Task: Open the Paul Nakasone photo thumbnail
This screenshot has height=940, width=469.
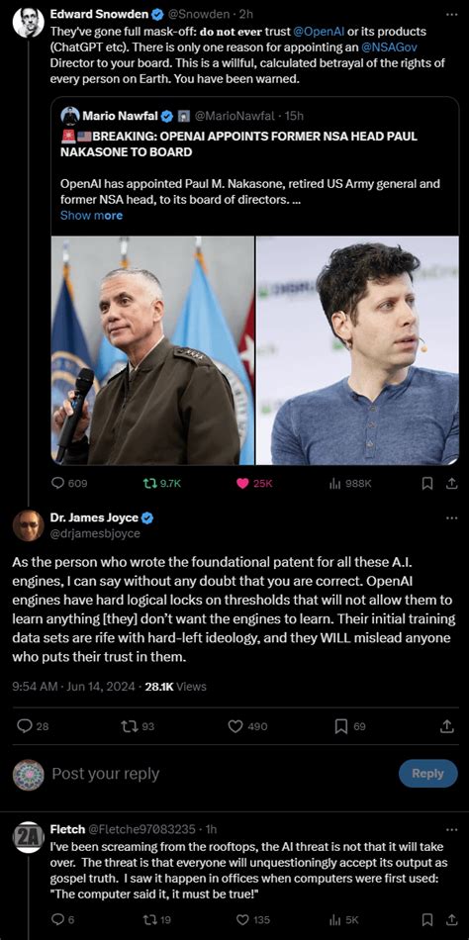Action: tap(153, 350)
